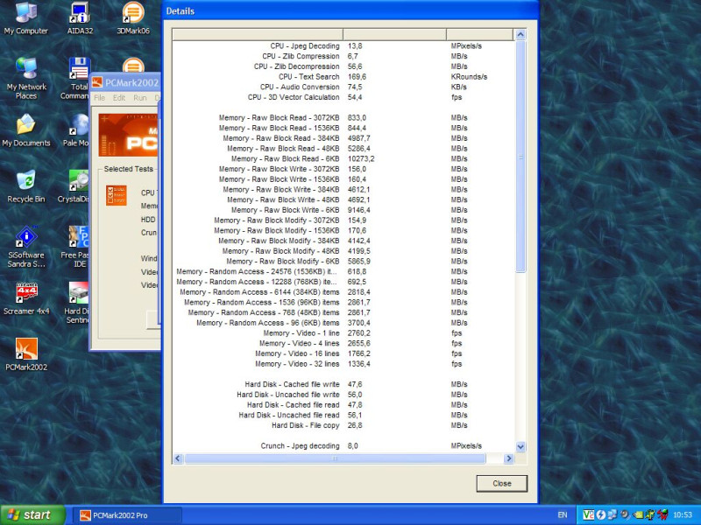Select the 'CPU - Jpeg Decoding' row

pos(343,46)
